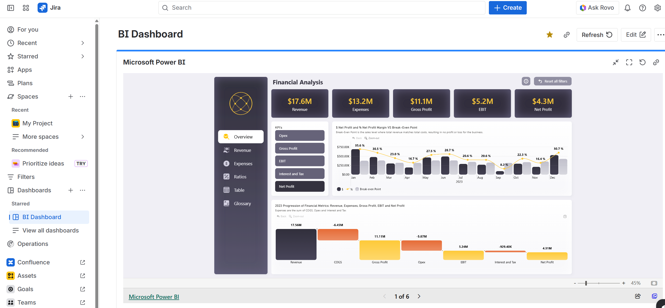Image resolution: width=665 pixels, height=308 pixels.
Task: Toggle fit-to-page view in Power BI
Action: (x=654, y=283)
